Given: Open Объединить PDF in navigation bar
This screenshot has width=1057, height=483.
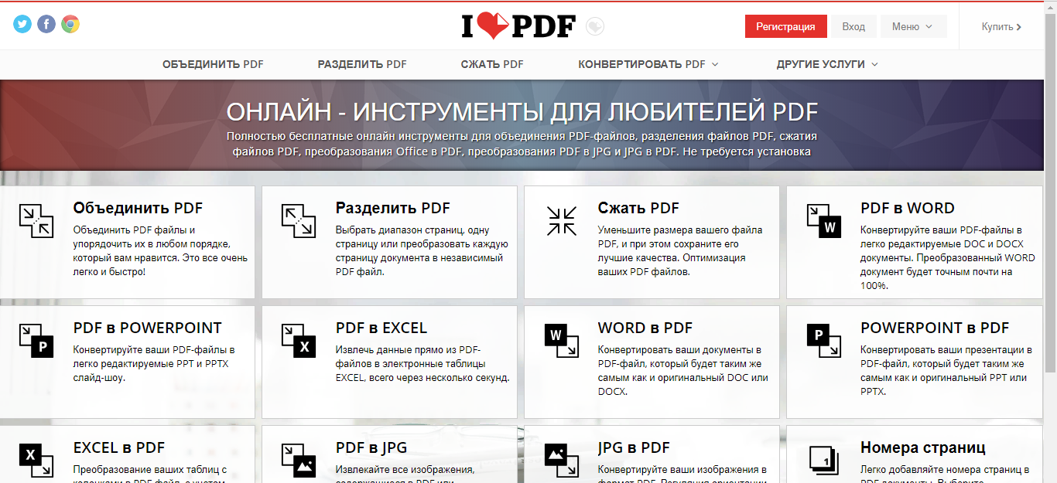Looking at the screenshot, I should coord(213,64).
